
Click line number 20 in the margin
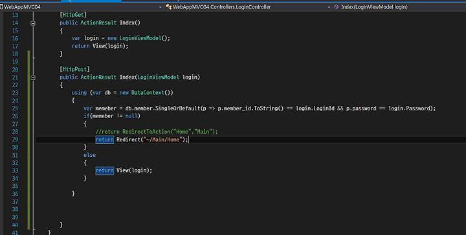[x=15, y=69]
